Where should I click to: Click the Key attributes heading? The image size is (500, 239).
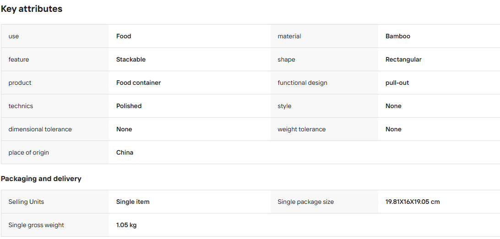(32, 9)
